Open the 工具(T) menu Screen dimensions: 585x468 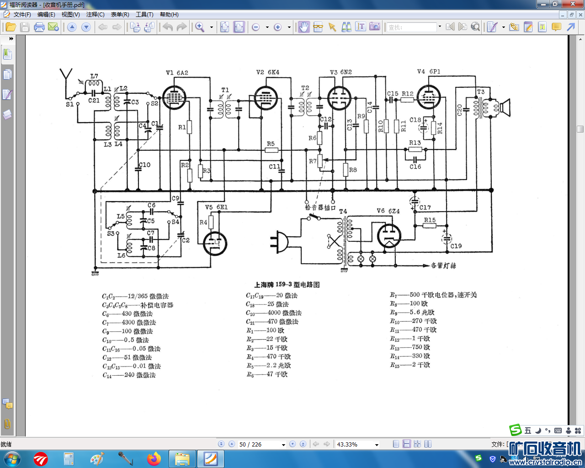click(144, 15)
